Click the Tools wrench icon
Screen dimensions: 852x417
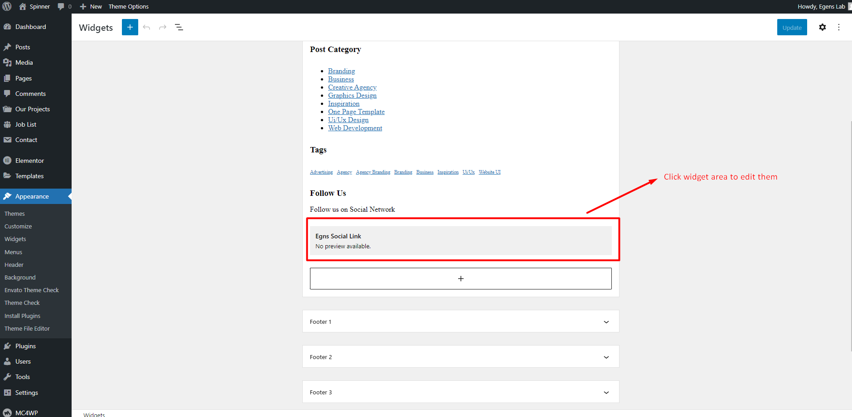tap(7, 377)
